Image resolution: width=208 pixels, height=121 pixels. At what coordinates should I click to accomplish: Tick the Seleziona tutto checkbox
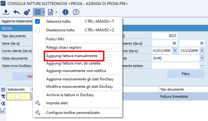[37, 21]
